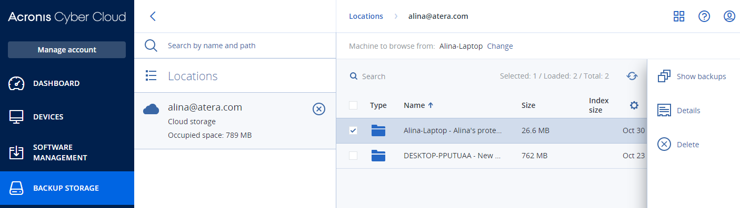The height and width of the screenshot is (208, 740).
Task: Click the small search icon above table
Action: 354,76
